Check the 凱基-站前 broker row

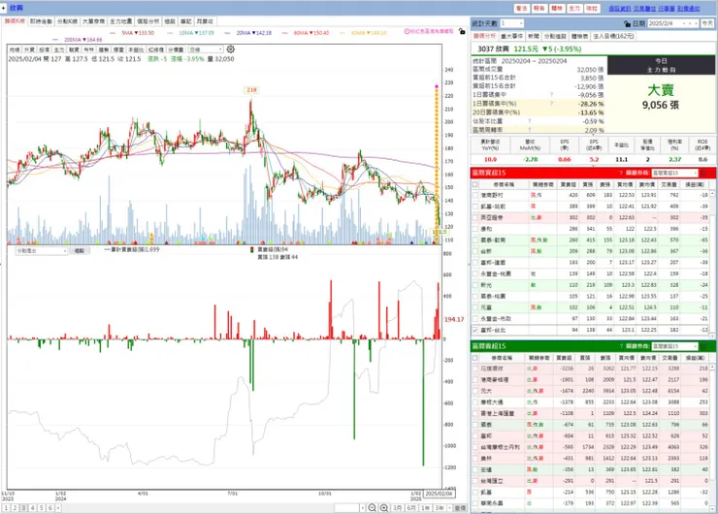474,207
